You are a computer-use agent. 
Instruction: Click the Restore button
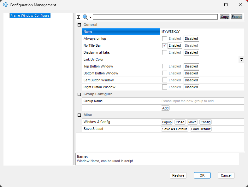178,175
